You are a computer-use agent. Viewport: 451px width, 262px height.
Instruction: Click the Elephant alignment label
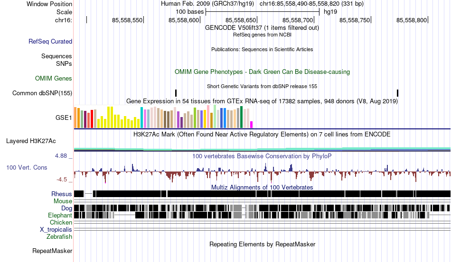(60, 215)
